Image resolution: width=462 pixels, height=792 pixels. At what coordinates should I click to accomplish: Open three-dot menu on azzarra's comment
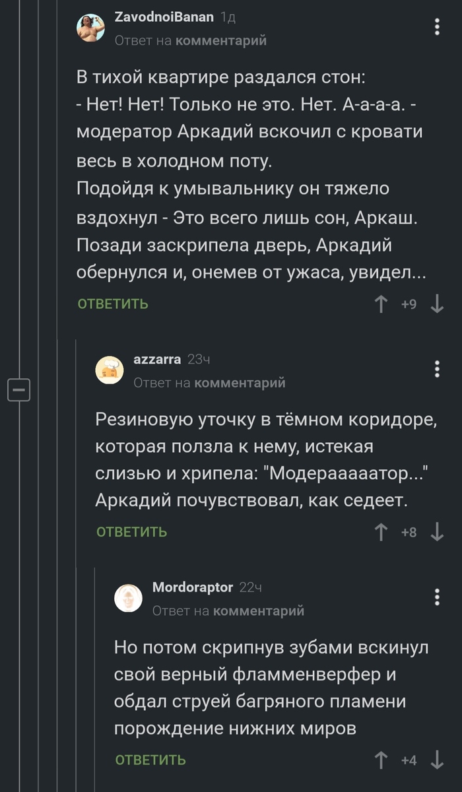[437, 369]
